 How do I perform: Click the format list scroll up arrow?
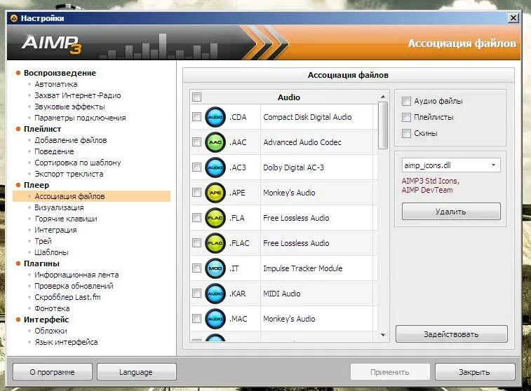point(383,97)
